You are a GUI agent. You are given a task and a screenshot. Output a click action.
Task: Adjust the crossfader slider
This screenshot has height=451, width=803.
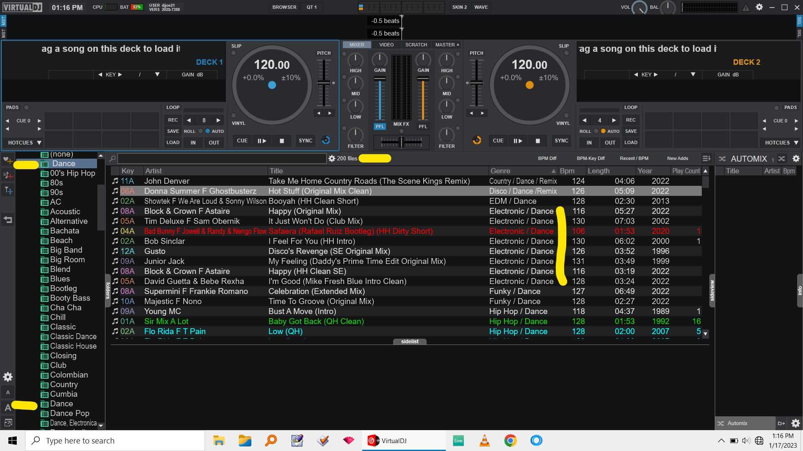(401, 142)
